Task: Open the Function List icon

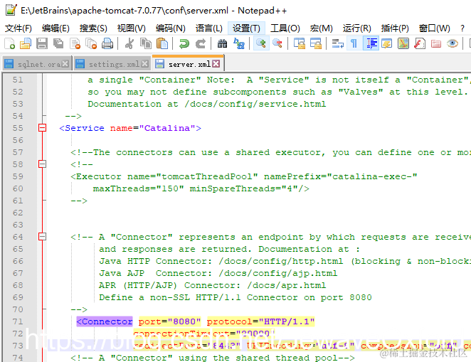Action: click(420, 44)
